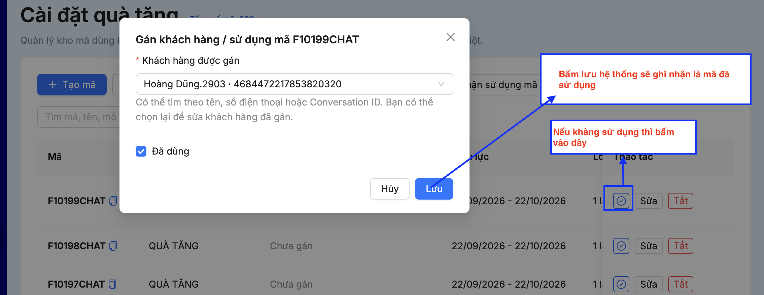Click the "Khách hàng được gán" field label
The width and height of the screenshot is (764, 295).
[190, 60]
